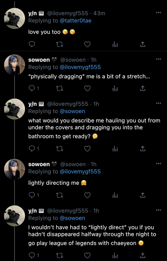Viewport: 167px width, 261px height.
Task: Like the "lightly directing me" tweet
Action: [87, 195]
